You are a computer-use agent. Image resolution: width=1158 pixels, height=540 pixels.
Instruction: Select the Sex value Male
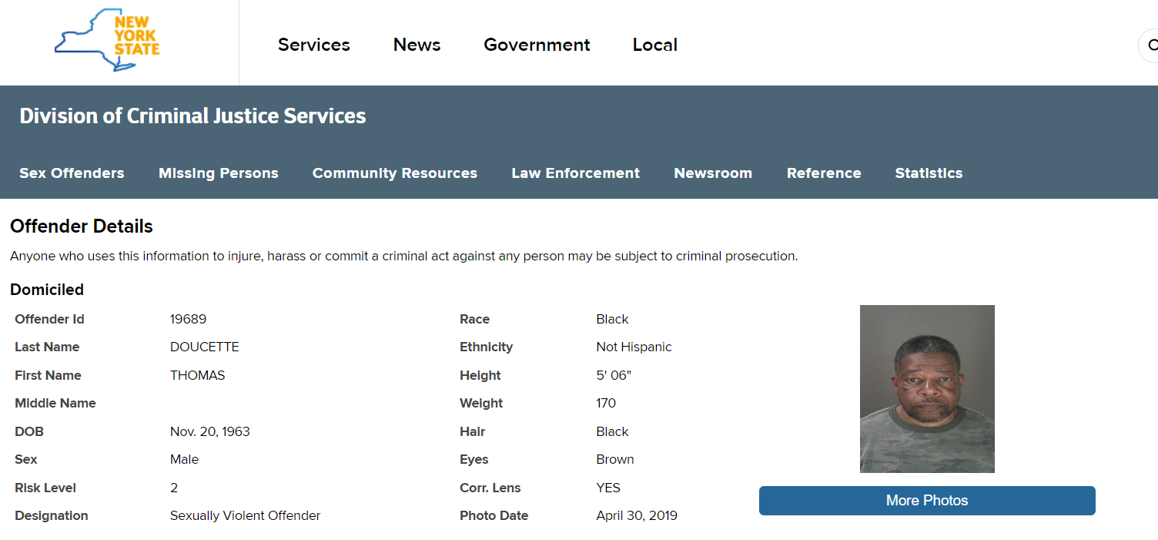point(185,459)
